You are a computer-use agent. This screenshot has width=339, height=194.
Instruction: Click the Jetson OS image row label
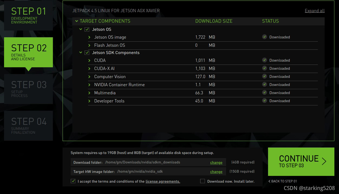[x=110, y=37]
